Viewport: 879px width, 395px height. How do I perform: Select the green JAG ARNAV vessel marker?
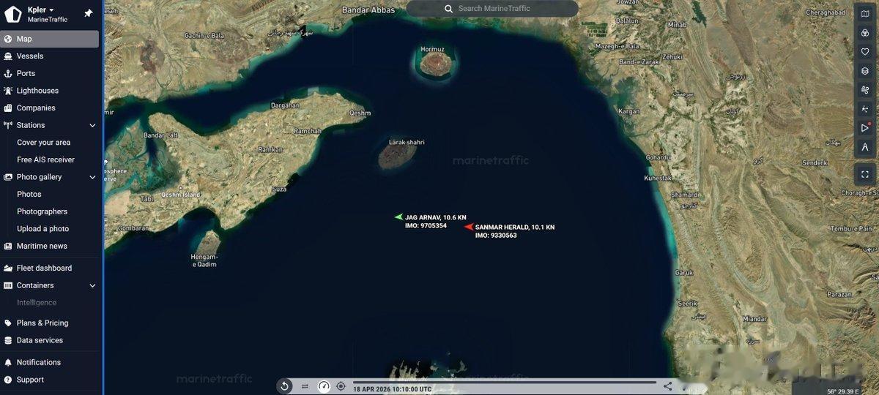[398, 217]
